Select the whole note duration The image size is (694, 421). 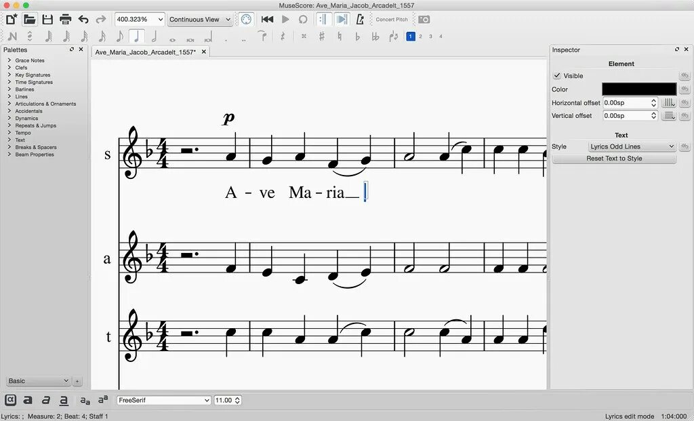172,39
